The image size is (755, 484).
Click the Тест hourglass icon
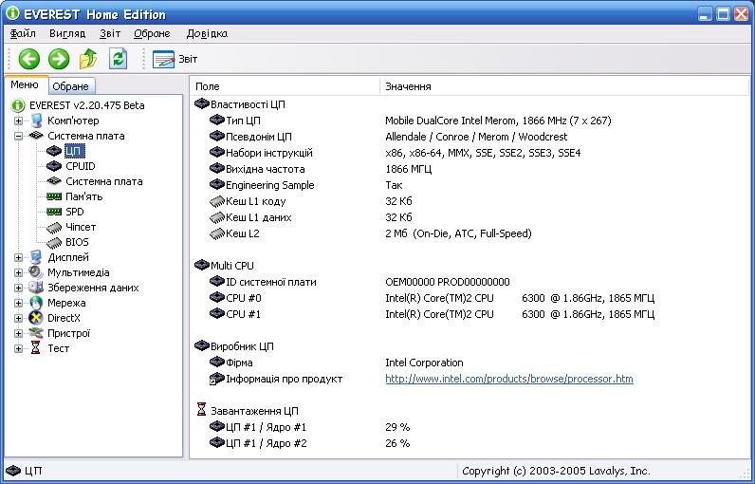click(36, 348)
